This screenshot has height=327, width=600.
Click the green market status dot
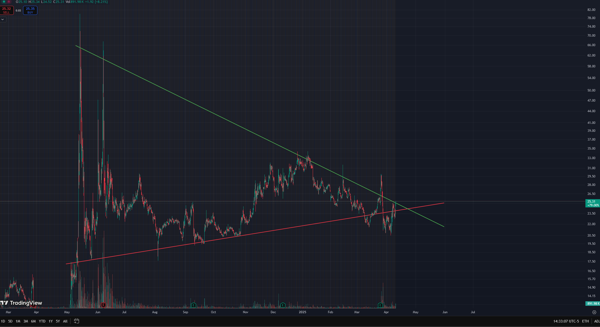tap(4, 2)
